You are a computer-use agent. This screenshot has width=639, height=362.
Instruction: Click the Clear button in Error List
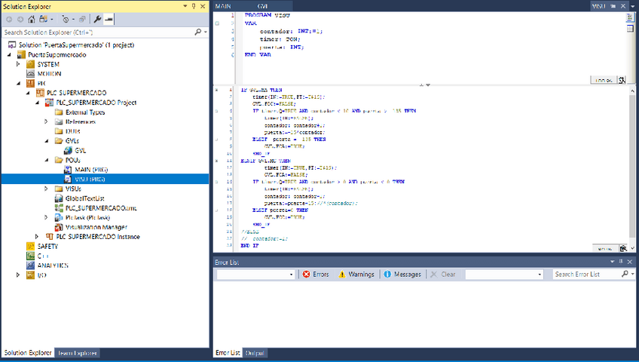click(443, 275)
